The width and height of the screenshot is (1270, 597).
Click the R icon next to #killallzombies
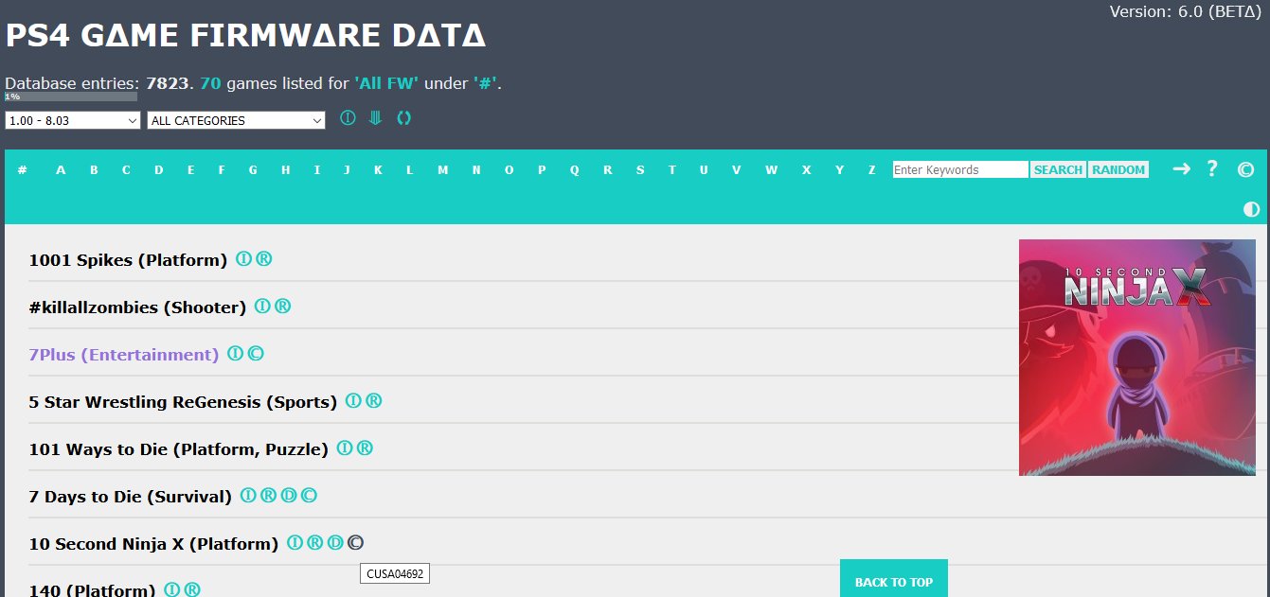pyautogui.click(x=282, y=306)
